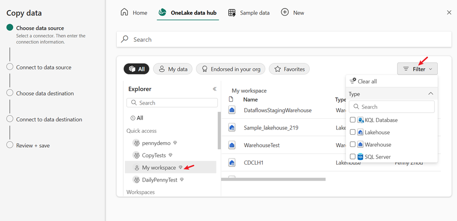Click the OneLake data hub icon
The width and height of the screenshot is (457, 221).
[x=162, y=13]
